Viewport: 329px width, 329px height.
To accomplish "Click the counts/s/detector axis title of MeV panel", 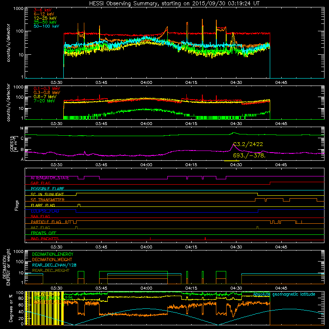I will point(8,103).
